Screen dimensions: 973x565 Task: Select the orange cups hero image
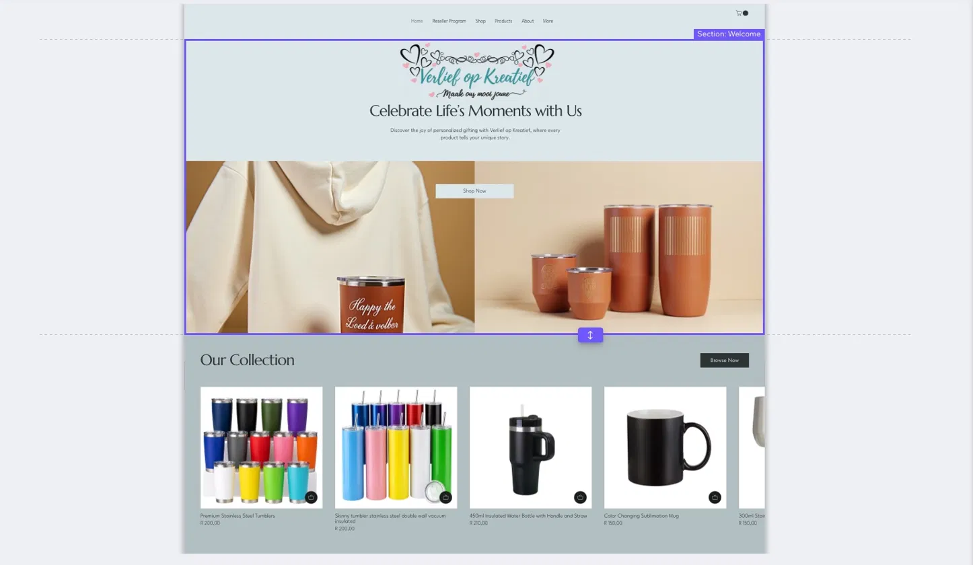click(619, 247)
